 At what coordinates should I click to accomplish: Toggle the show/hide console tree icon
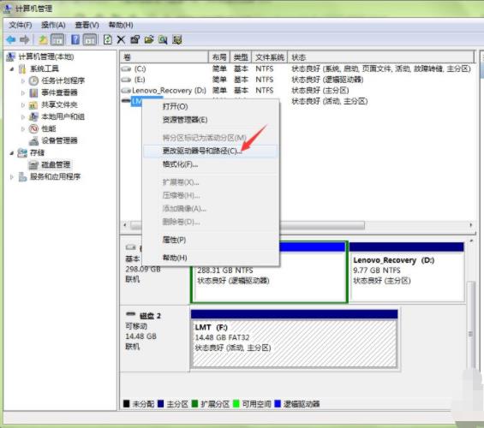tap(57, 39)
